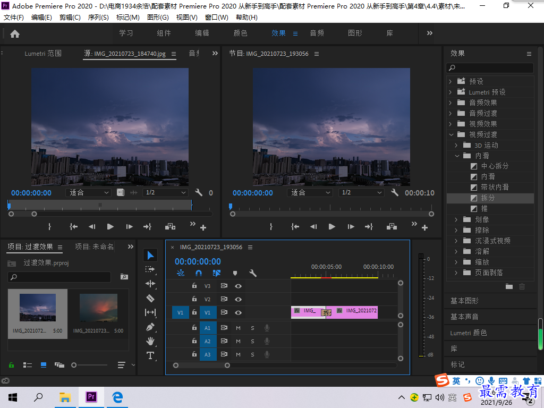Open find-in-bin icon in Project panel
Image resolution: width=544 pixels, height=408 pixels.
point(124,276)
